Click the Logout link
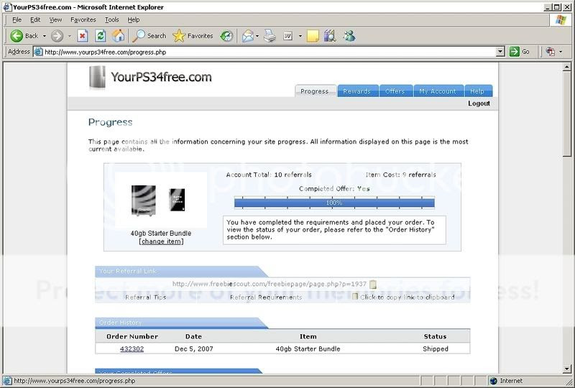 tap(479, 103)
